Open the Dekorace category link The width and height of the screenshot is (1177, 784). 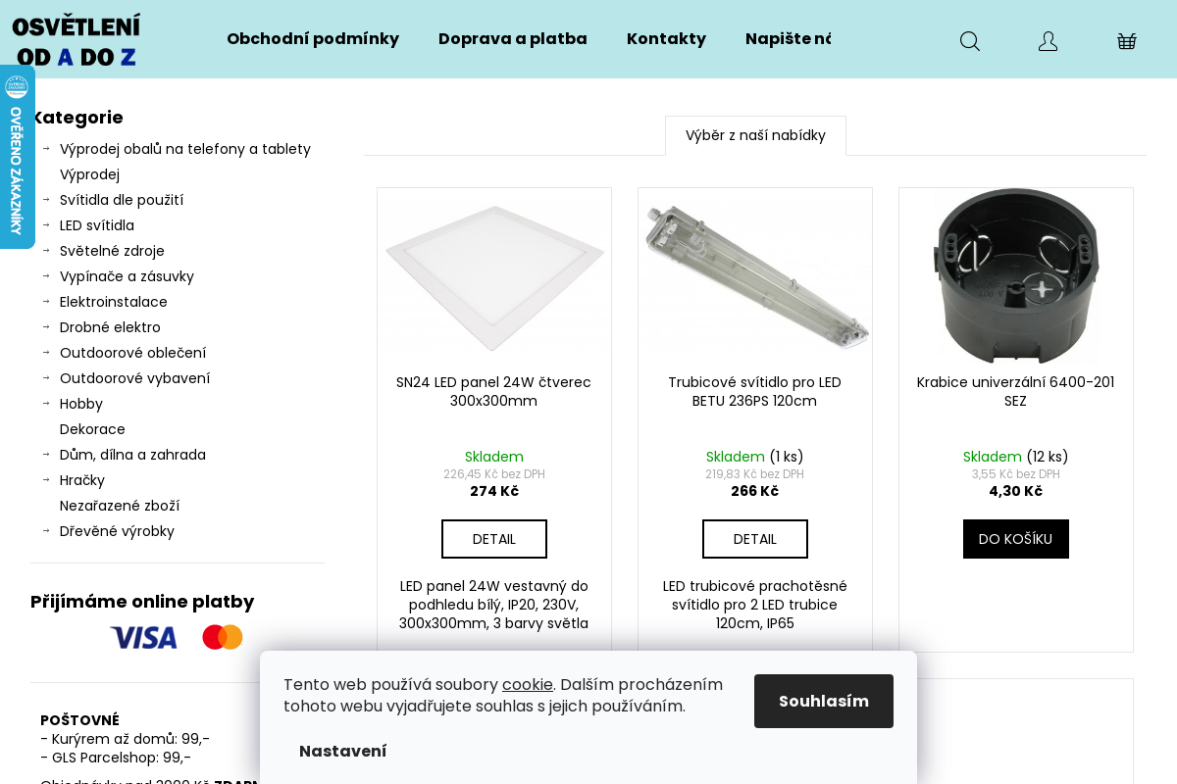(92, 429)
